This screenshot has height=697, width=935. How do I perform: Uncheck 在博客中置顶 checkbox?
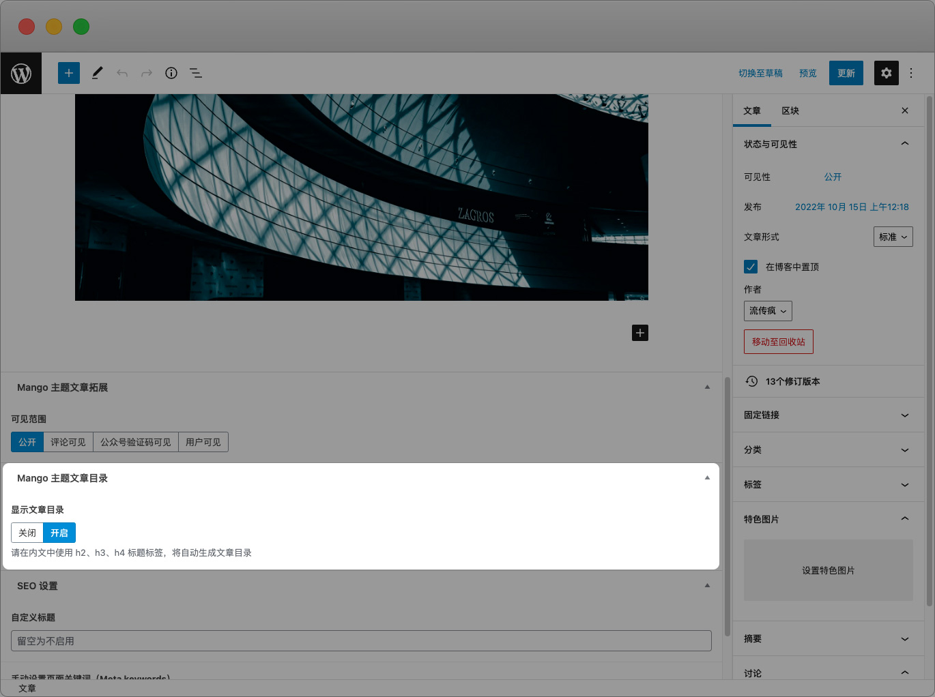pos(751,267)
